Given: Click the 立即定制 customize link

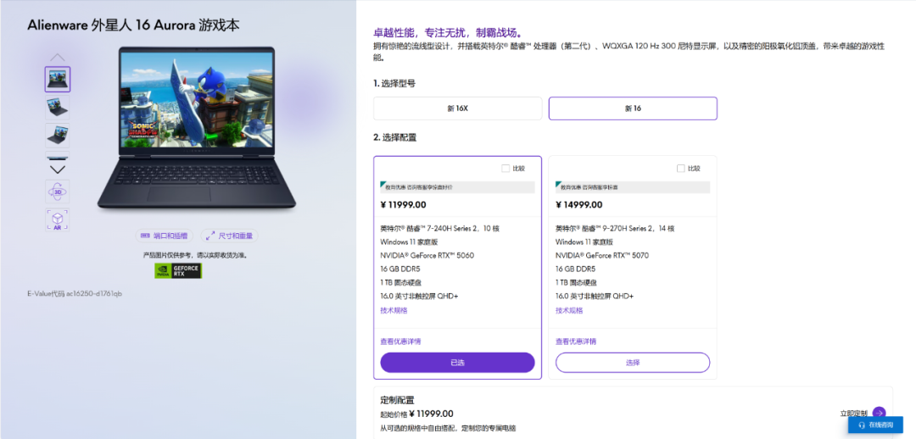Looking at the screenshot, I should pos(853,414).
